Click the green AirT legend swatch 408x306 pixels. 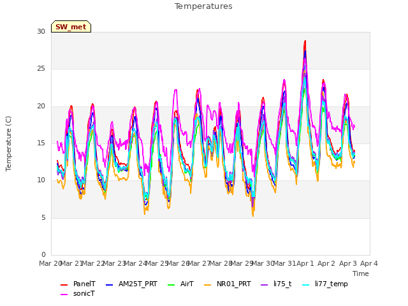click(171, 285)
